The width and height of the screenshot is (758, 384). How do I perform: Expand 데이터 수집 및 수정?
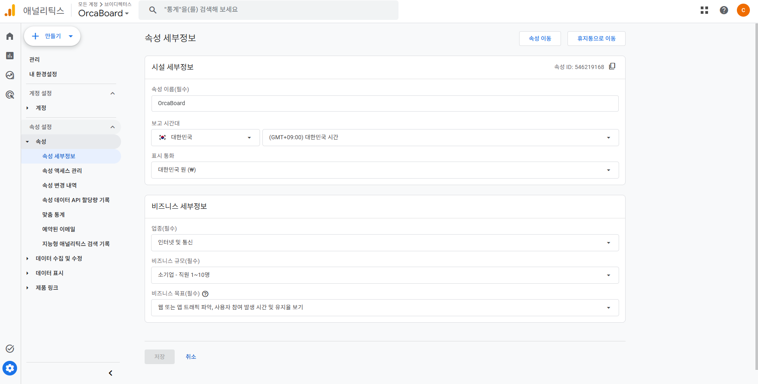pyautogui.click(x=28, y=259)
